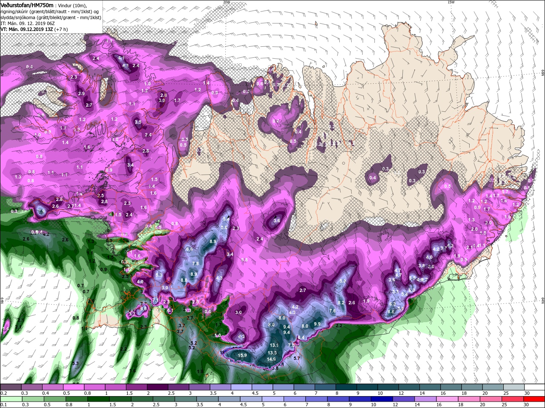The height and width of the screenshot is (408, 545).
Task: Click the dark green swatch right of bottom-row 1
Action: (x=99, y=399)
